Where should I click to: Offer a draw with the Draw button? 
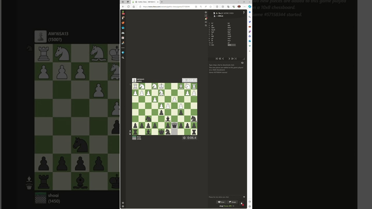(x=221, y=202)
